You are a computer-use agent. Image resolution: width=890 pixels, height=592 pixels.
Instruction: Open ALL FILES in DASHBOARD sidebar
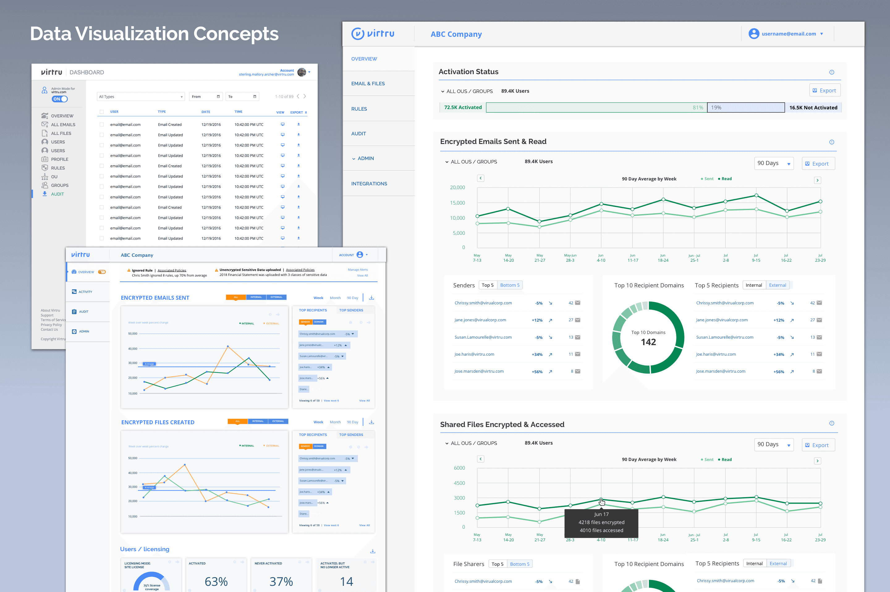pyautogui.click(x=61, y=133)
